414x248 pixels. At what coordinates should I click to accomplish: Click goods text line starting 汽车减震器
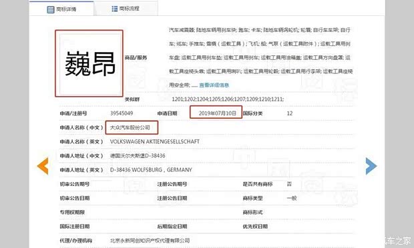point(260,30)
